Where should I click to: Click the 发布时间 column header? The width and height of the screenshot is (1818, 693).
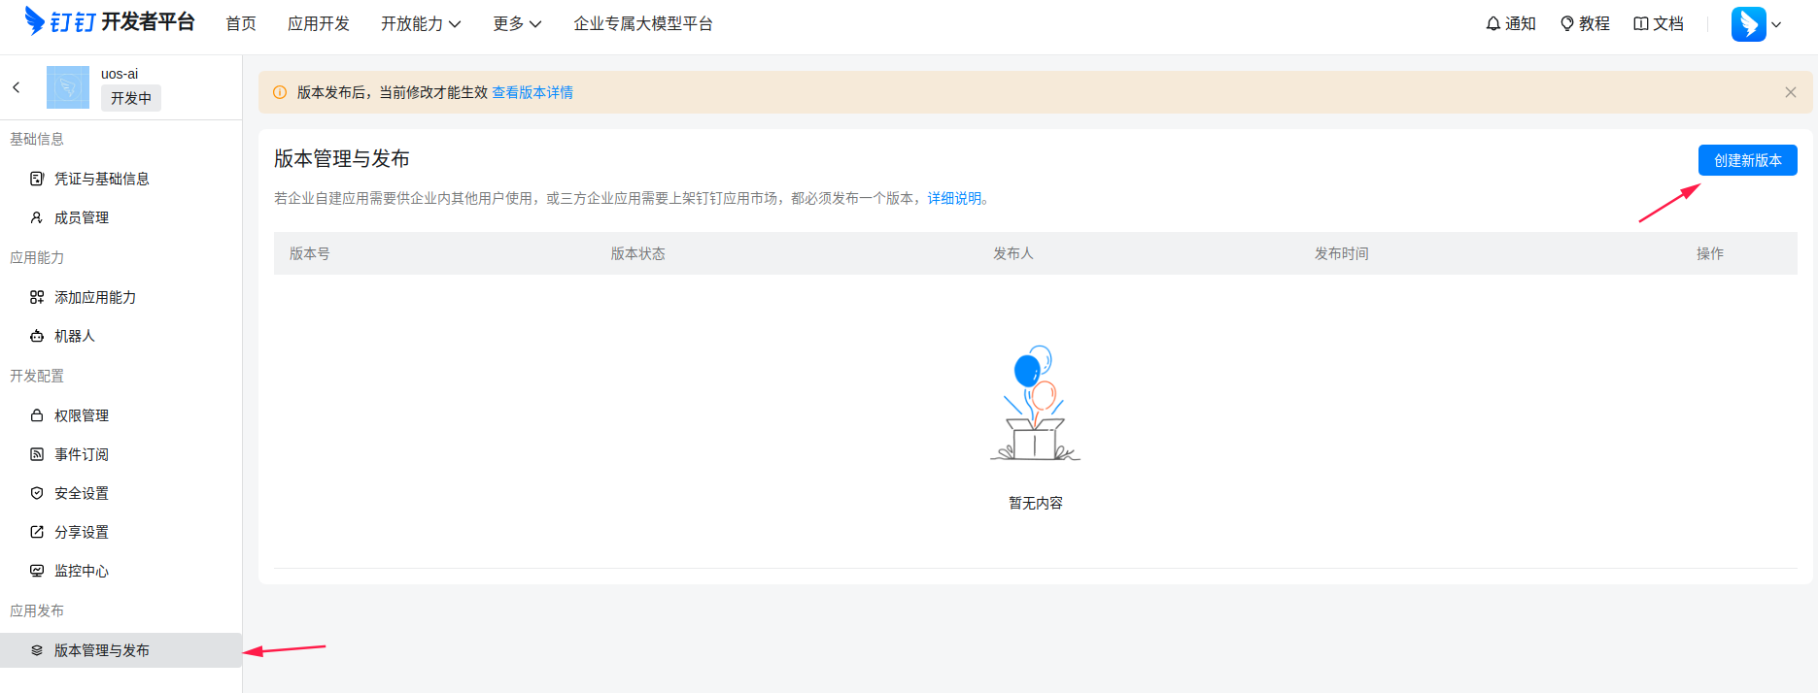pos(1342,253)
